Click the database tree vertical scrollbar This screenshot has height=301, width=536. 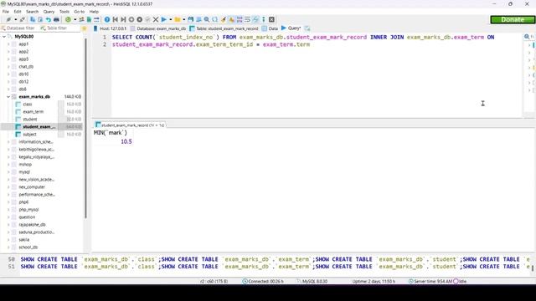[85, 128]
